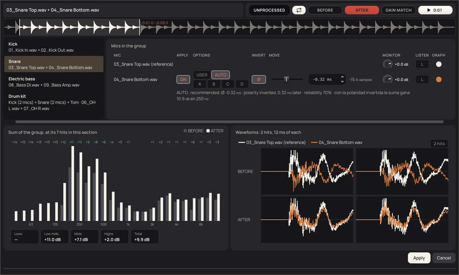Click the Highs +2.0 dB box
The width and height of the screenshot is (459, 275).
[x=115, y=237]
